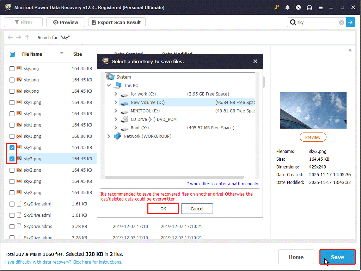
Task: Uncheck the selected sky1.png checkbox
Action: pyautogui.click(x=12, y=147)
